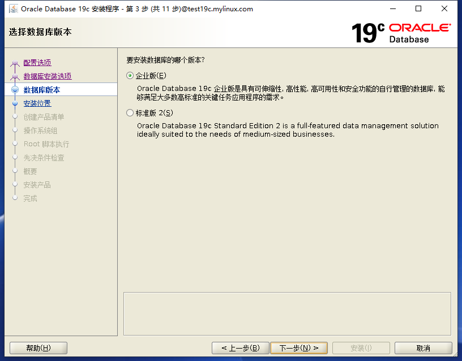Close the installer window
The height and width of the screenshot is (361, 462).
[x=444, y=9]
